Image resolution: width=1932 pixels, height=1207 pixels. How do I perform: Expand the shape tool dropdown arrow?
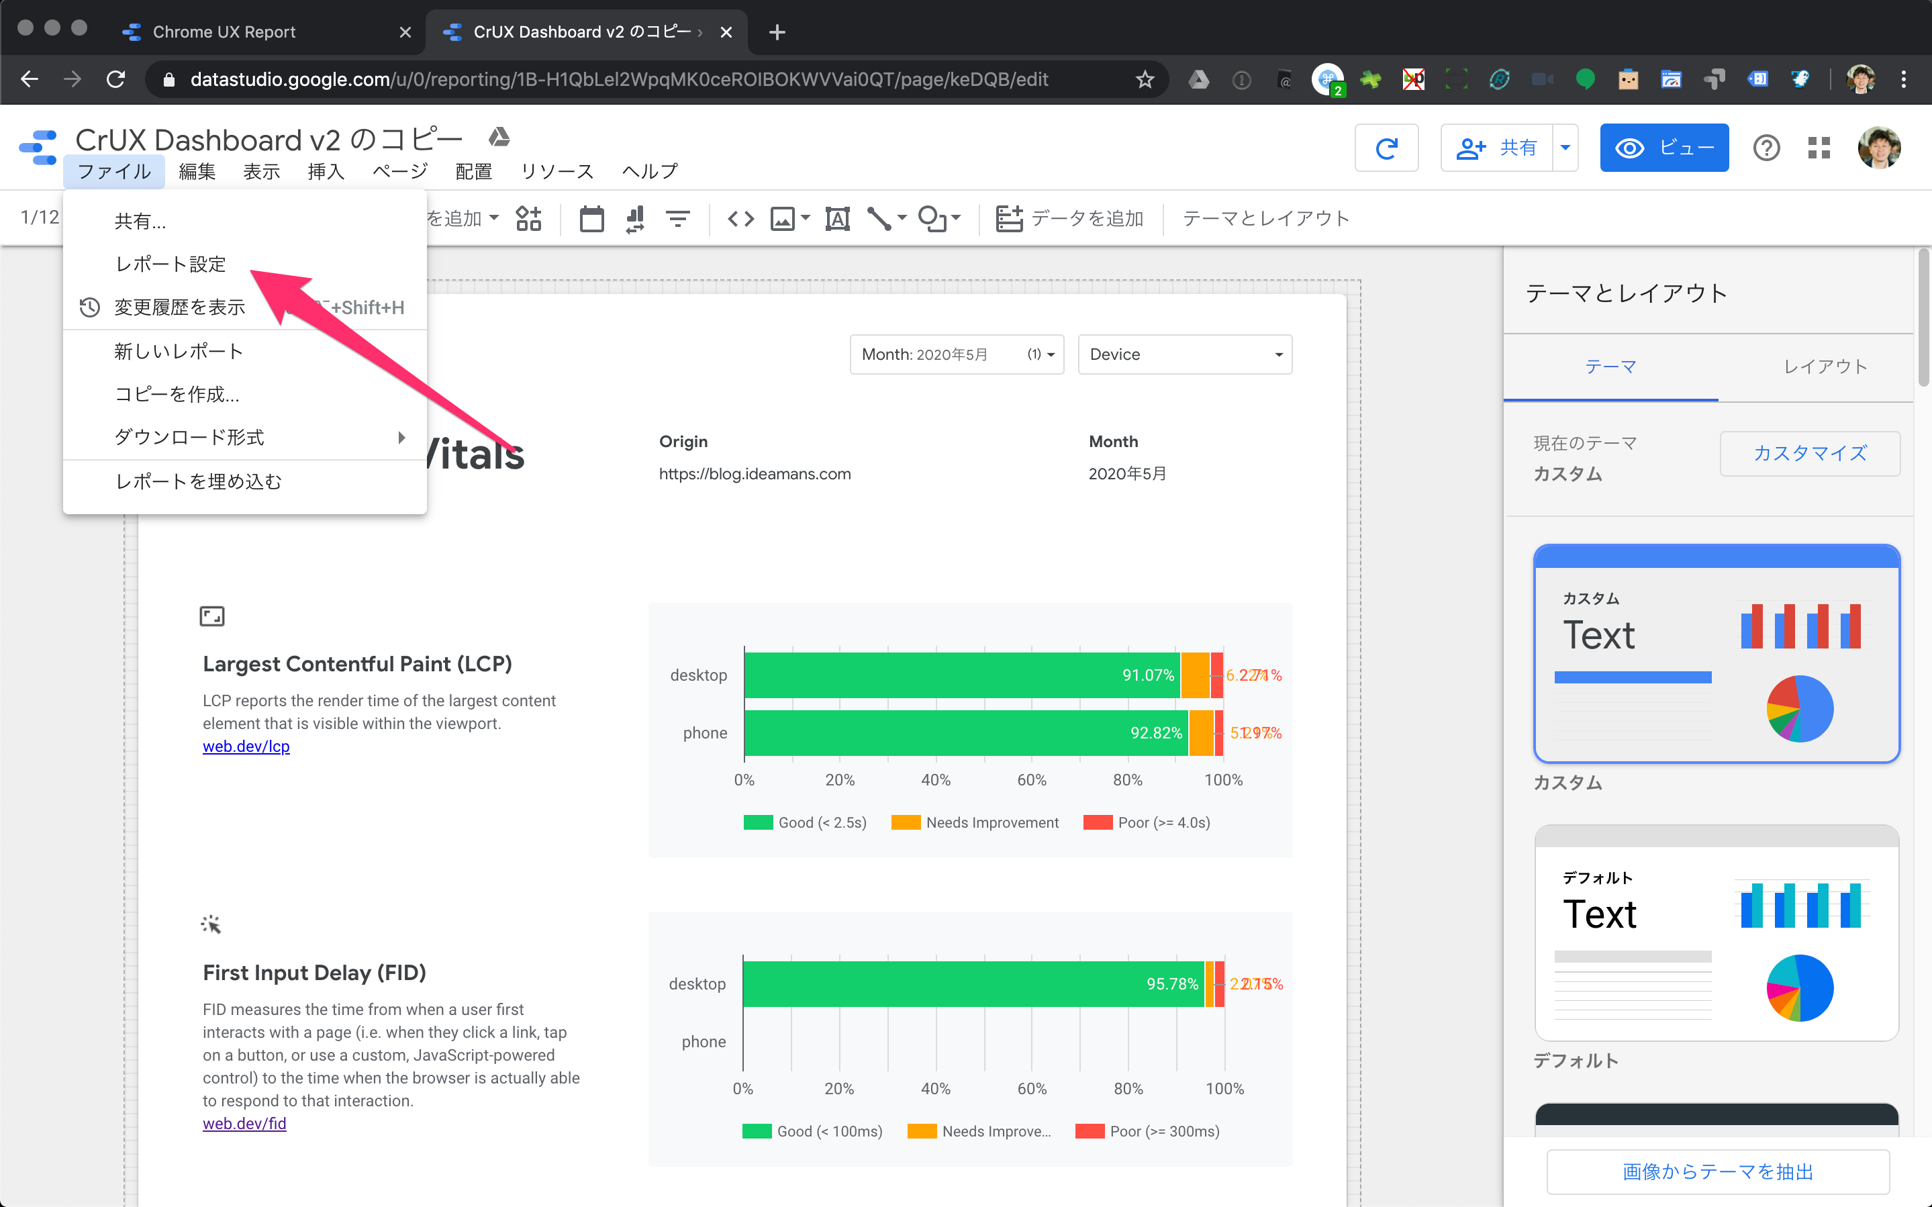tap(956, 218)
